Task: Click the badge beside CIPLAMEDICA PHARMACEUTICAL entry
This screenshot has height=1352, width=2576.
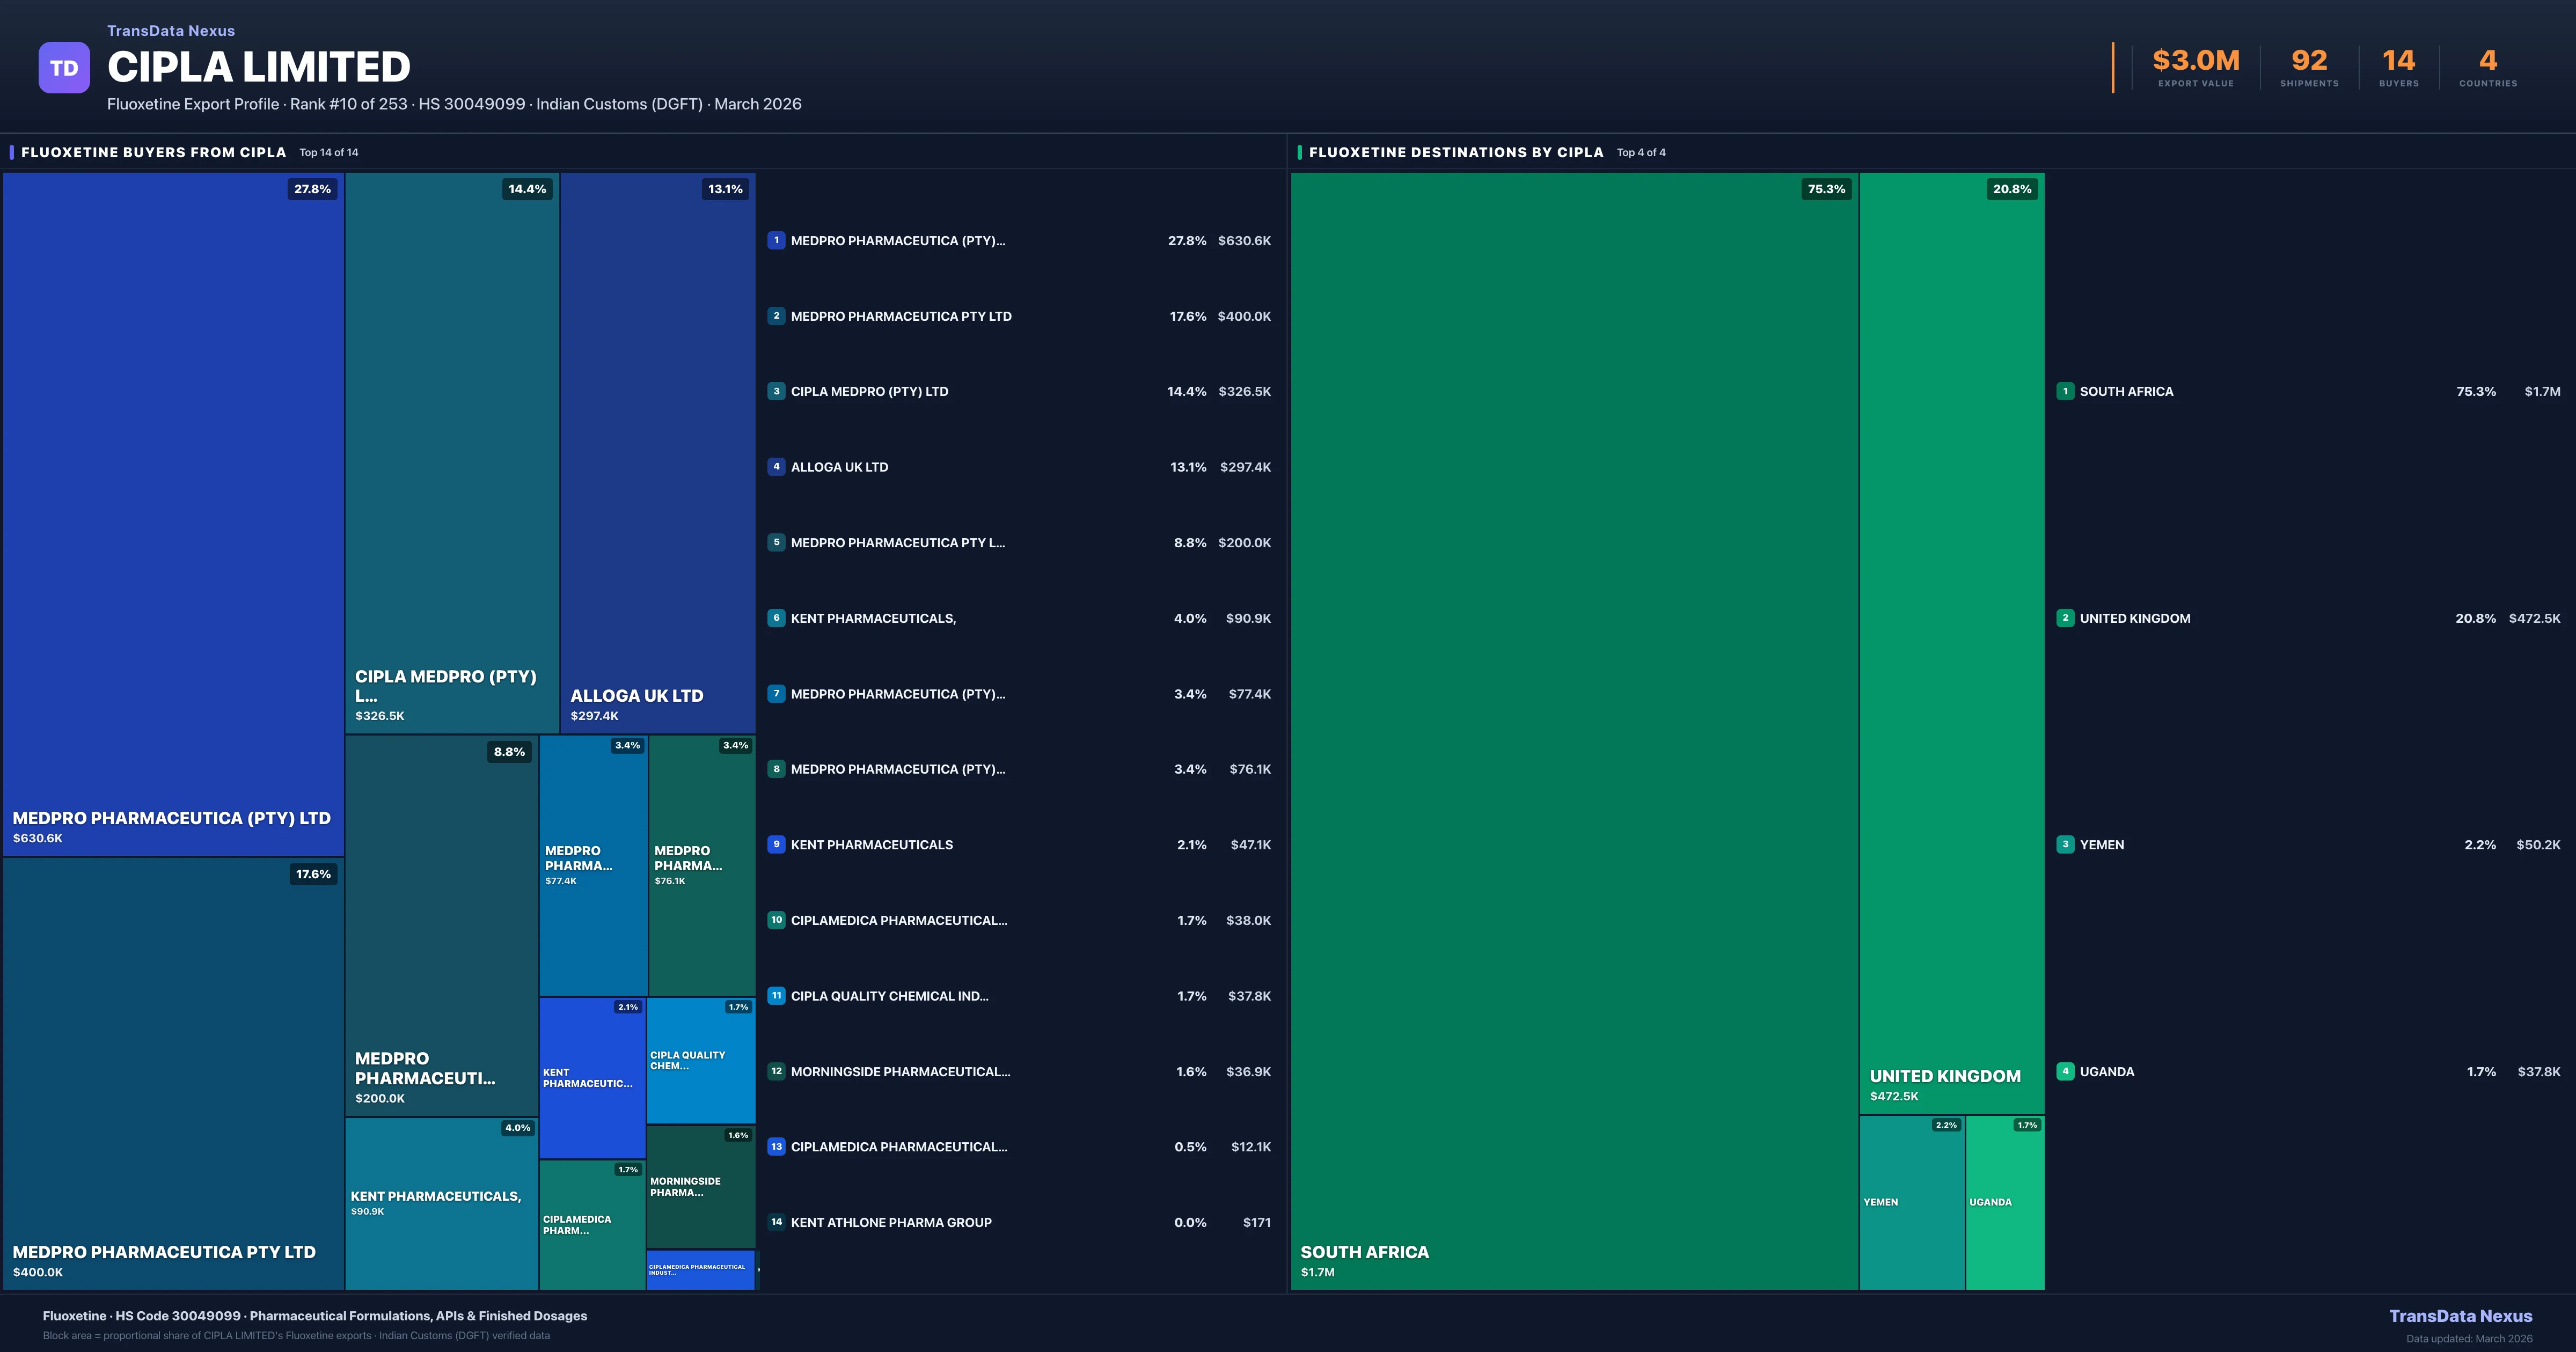Action: point(776,920)
